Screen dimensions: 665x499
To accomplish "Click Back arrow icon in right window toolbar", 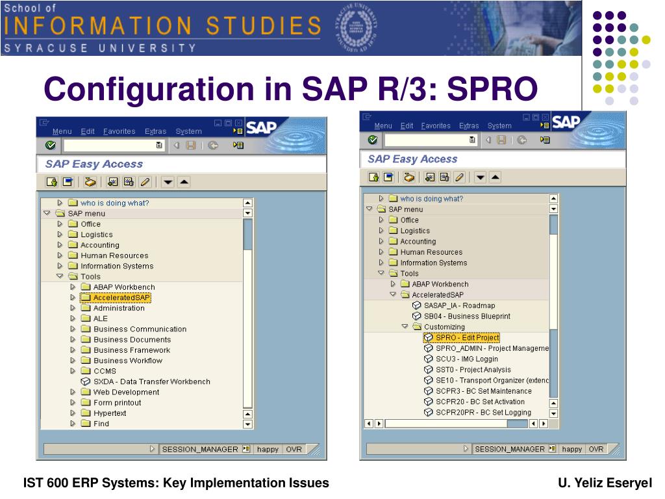I will coord(488,140).
